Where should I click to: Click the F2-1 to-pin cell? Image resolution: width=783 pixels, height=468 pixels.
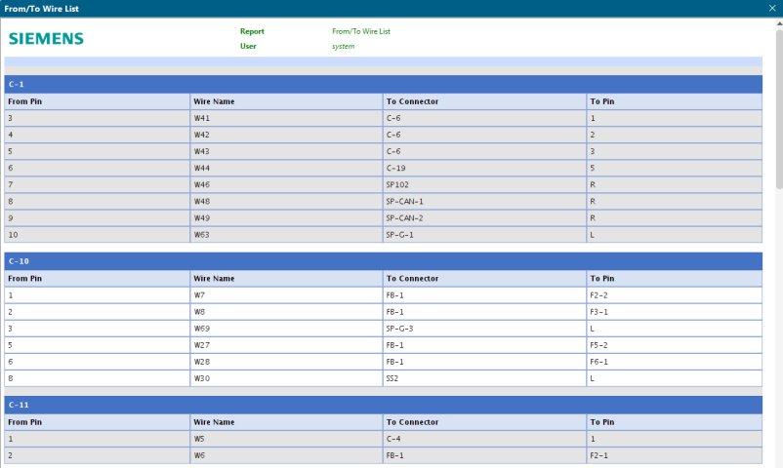coord(675,455)
